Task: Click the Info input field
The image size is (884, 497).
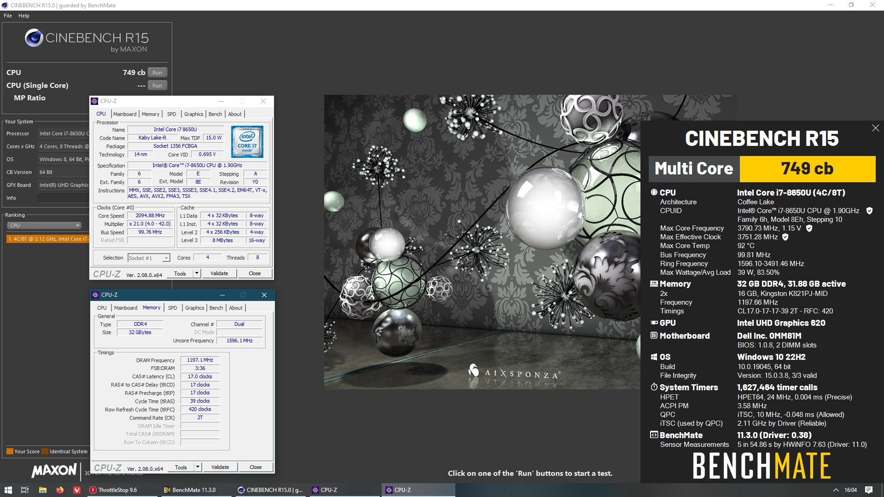Action: click(x=64, y=198)
